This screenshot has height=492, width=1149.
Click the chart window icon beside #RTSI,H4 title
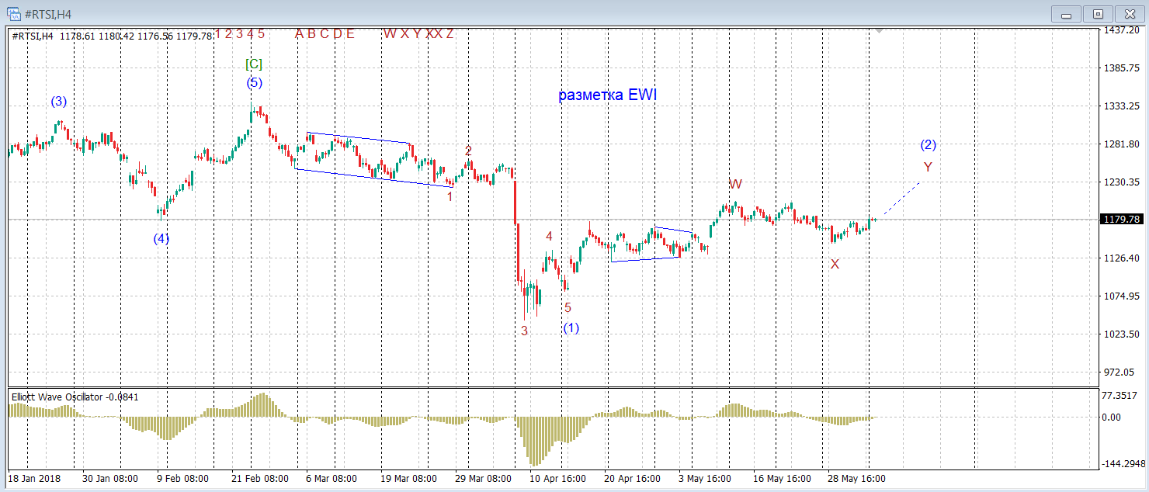click(13, 13)
